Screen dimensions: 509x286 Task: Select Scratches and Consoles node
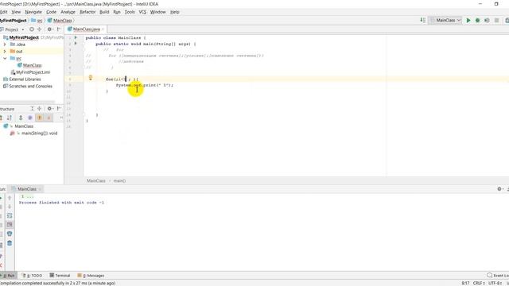30,87
